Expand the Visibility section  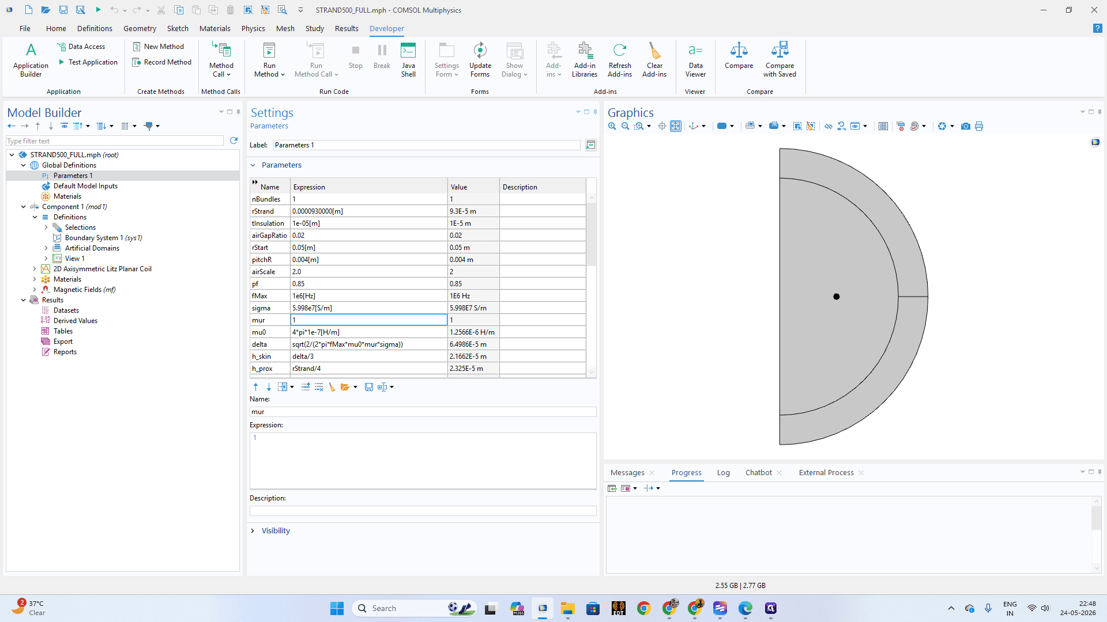(253, 531)
